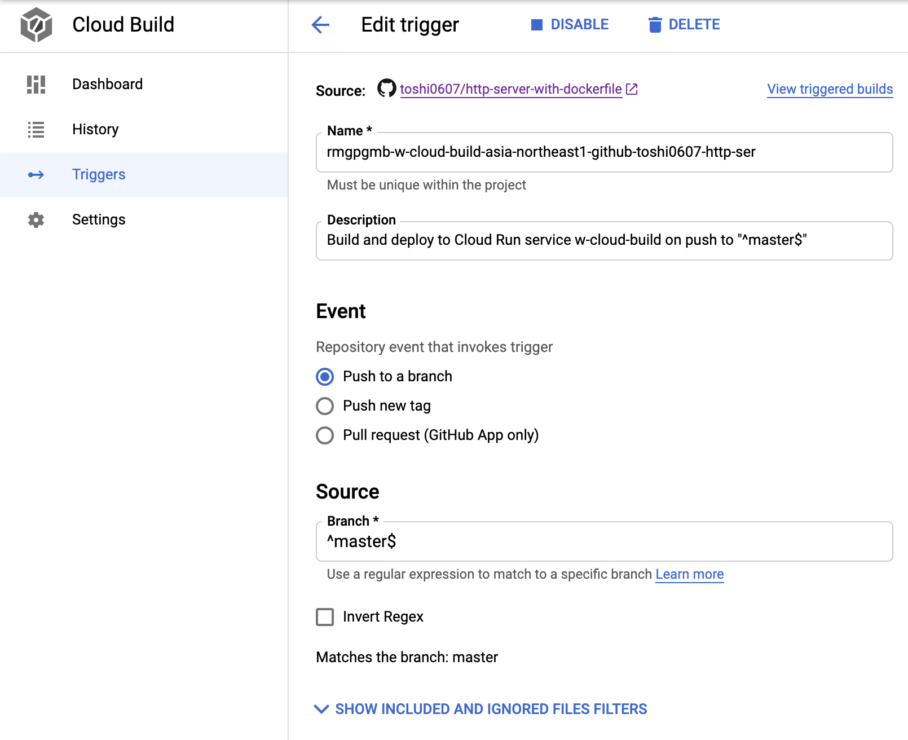This screenshot has width=908, height=740.
Task: Select Pull request (GitHub App only) radio
Action: point(325,435)
